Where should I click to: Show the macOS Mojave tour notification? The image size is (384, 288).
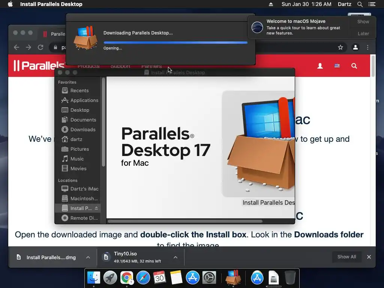coord(363,21)
